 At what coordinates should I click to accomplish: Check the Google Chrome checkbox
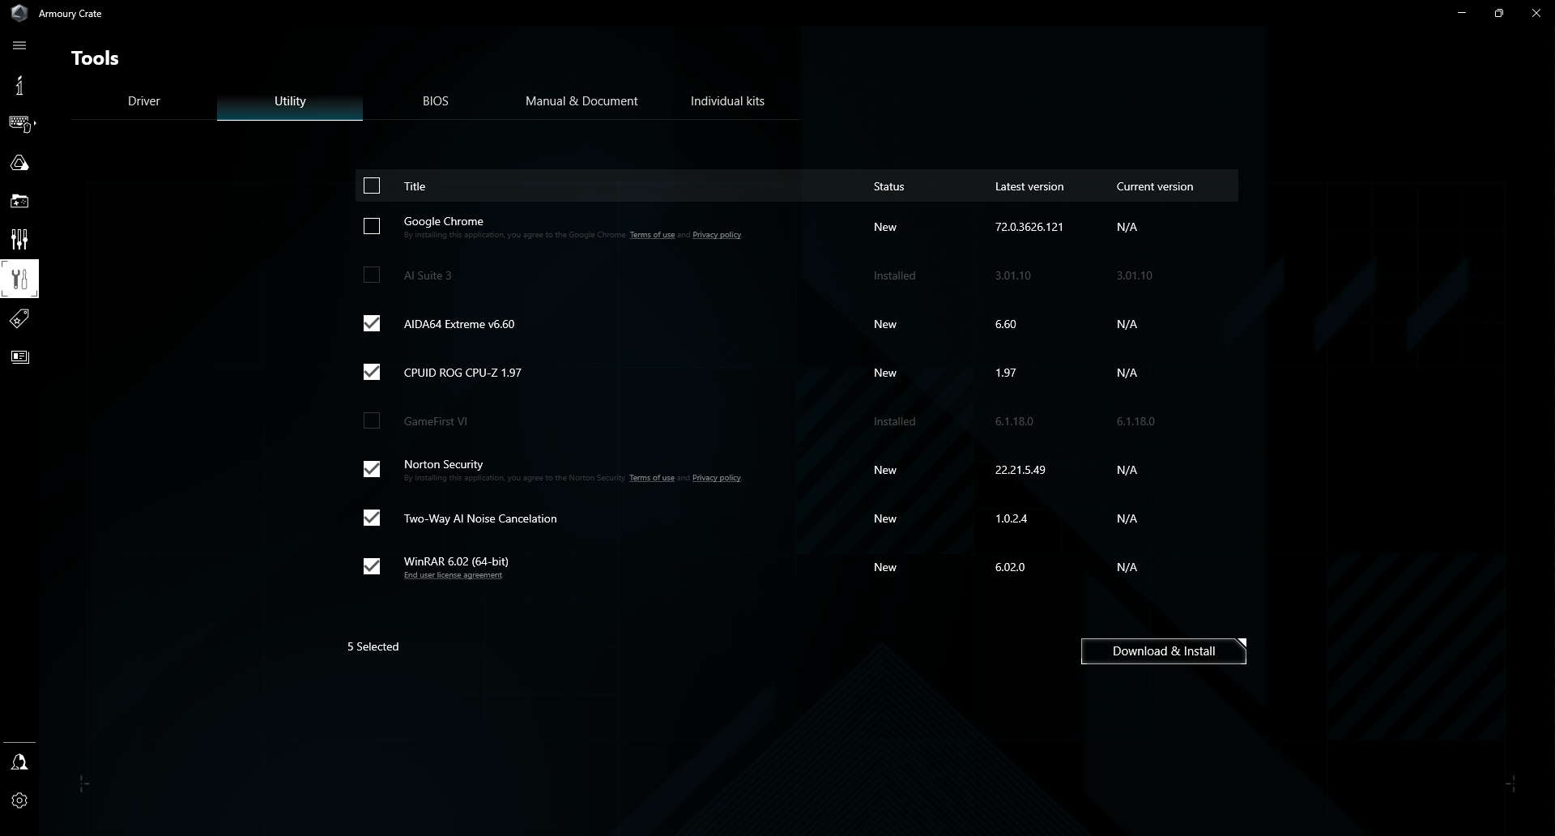[x=372, y=226]
